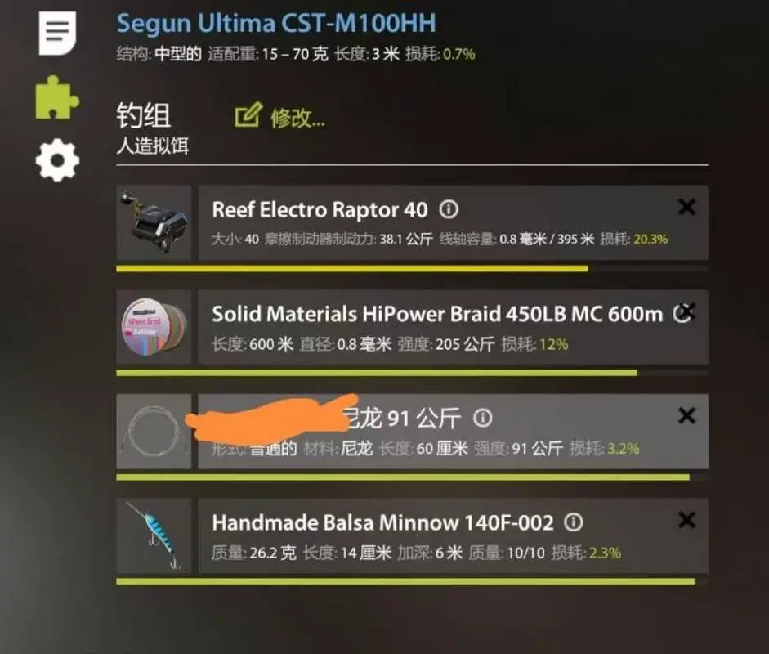
Task: Remove the Reef Electro Raptor 40 reel
Action: [x=686, y=207]
